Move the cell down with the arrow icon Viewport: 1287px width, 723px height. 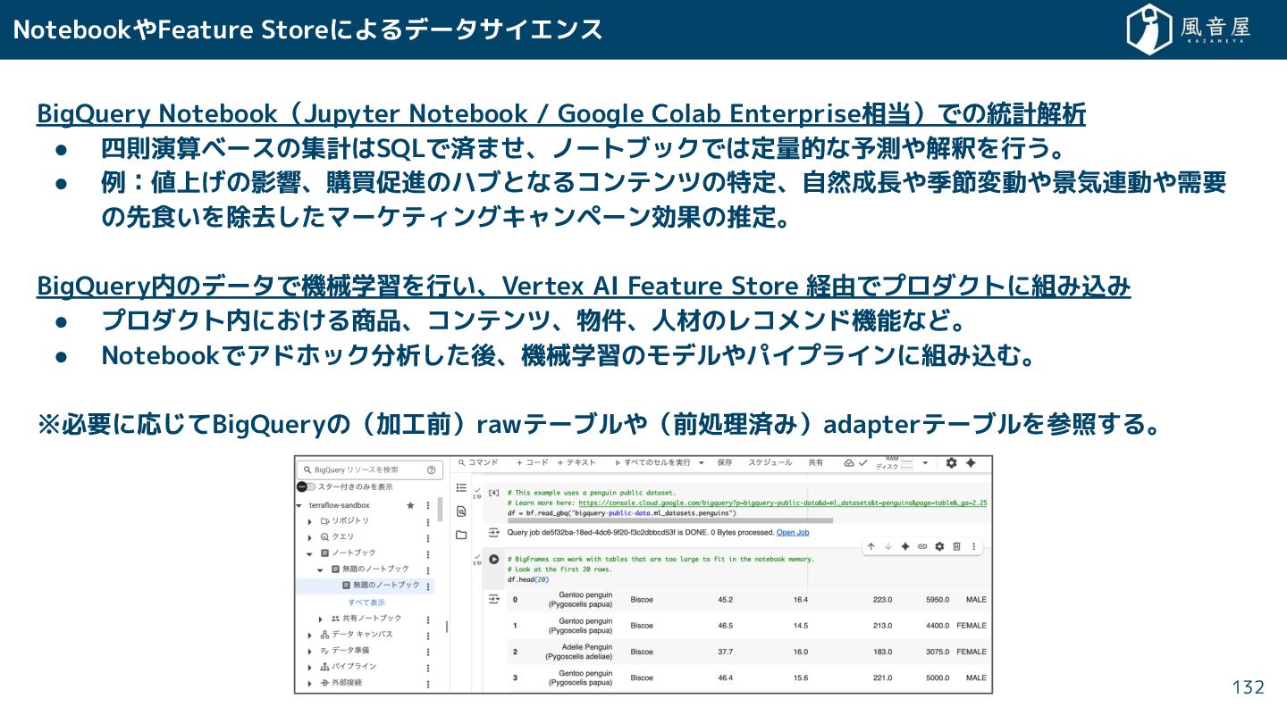[888, 546]
